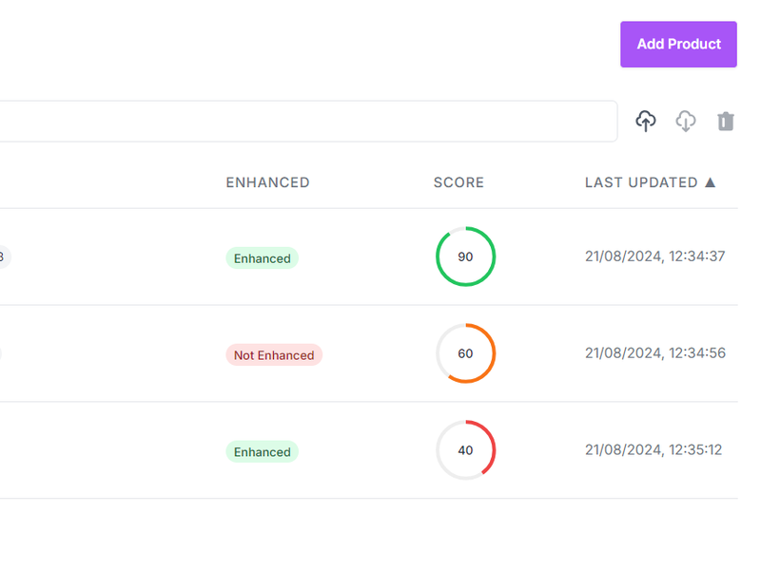Click the Last Updated column header text

[641, 182]
